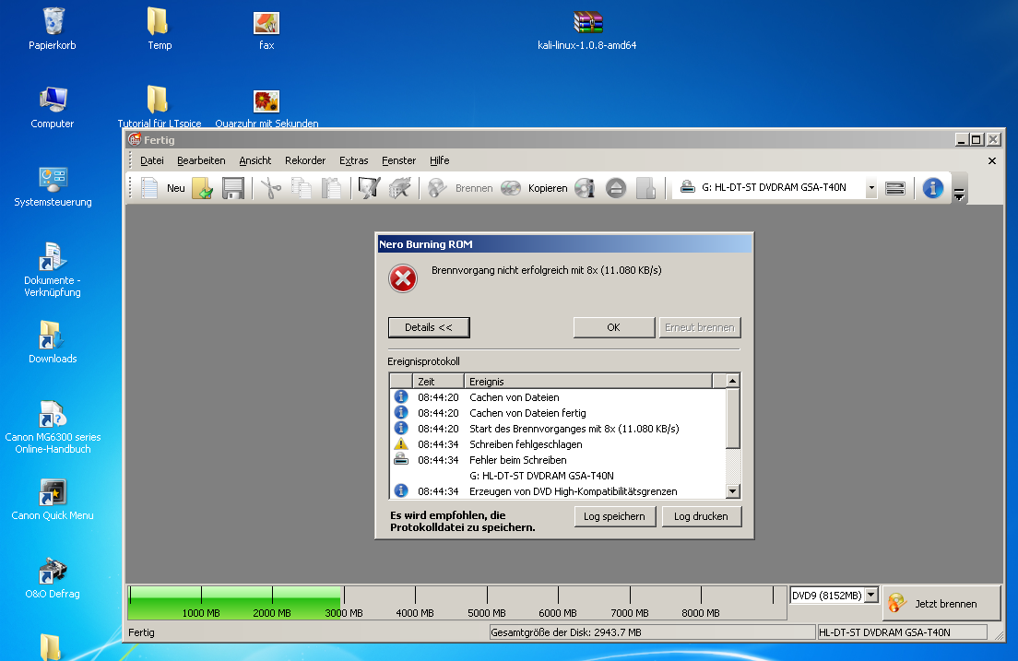
Task: Open the Datei menu
Action: point(152,160)
